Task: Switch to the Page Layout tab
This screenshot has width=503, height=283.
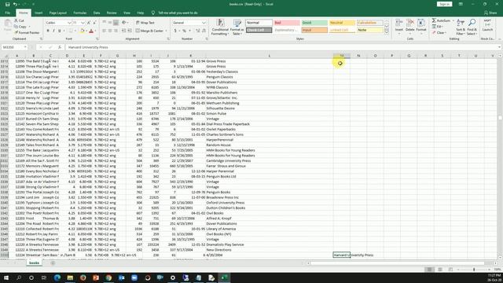Action: pos(57,13)
